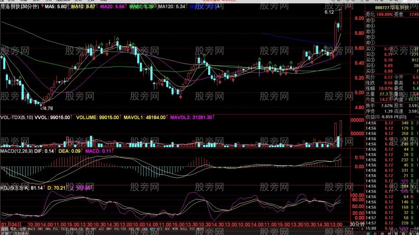Click the VOLUME: 99015.00 label

tap(97, 117)
